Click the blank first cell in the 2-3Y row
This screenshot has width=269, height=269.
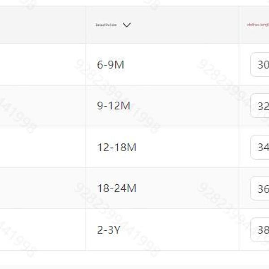click(43, 230)
